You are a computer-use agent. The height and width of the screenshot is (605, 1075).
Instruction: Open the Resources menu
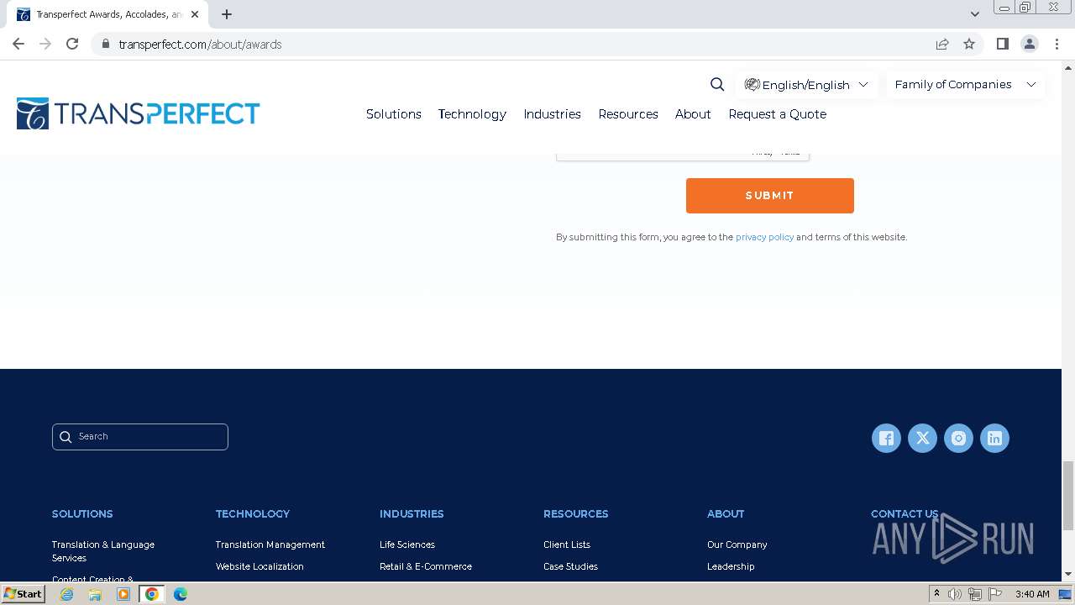tap(628, 114)
